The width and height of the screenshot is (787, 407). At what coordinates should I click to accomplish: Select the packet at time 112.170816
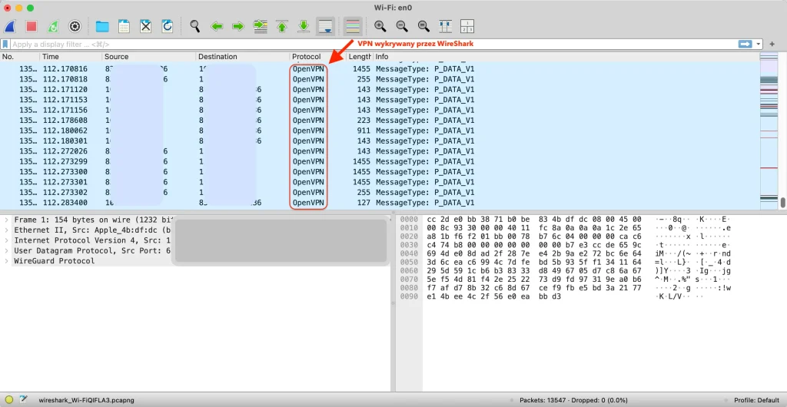[380, 68]
